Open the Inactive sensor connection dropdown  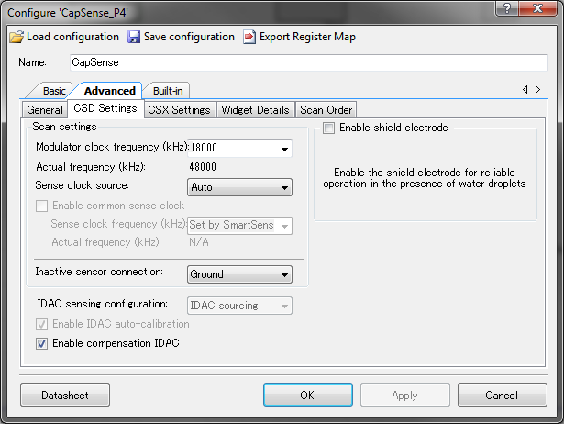click(x=239, y=274)
